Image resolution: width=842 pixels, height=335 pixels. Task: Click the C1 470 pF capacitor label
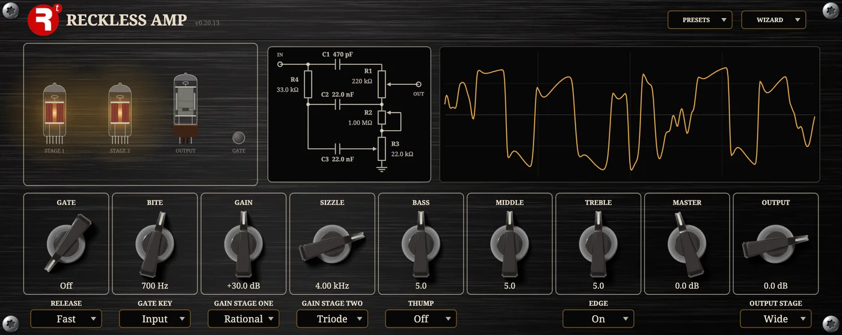[337, 54]
